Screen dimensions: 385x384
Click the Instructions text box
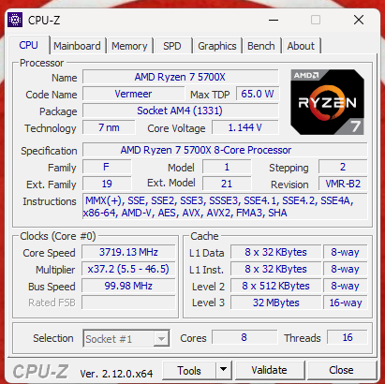225,207
